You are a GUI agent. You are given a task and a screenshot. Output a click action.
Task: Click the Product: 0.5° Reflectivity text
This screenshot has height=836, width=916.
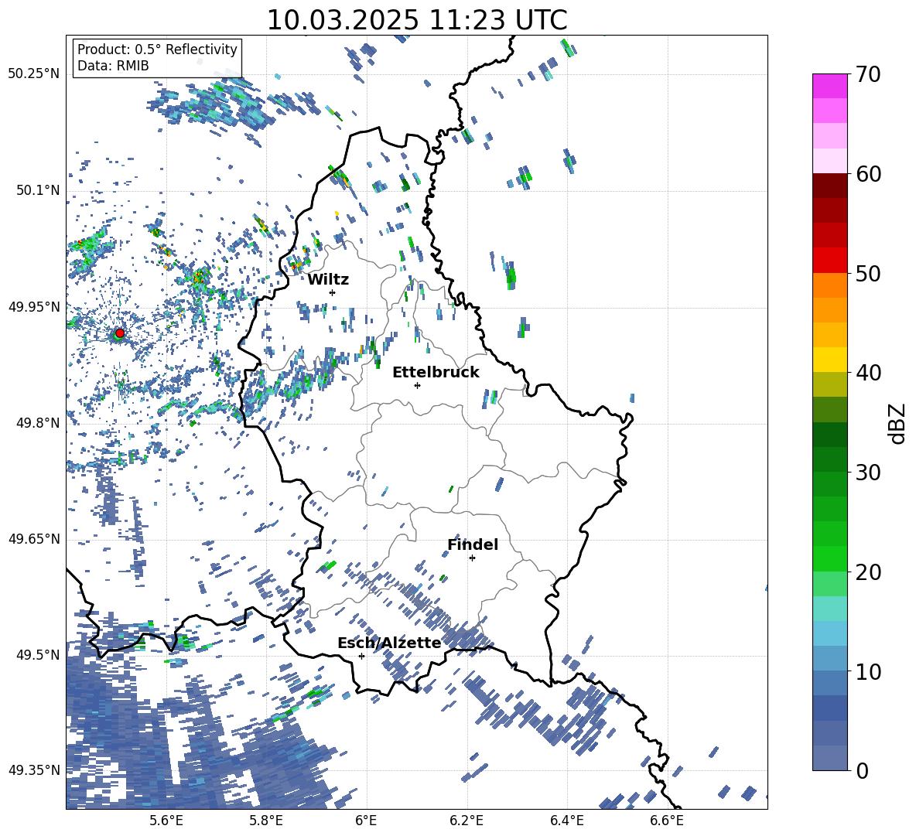click(x=158, y=49)
